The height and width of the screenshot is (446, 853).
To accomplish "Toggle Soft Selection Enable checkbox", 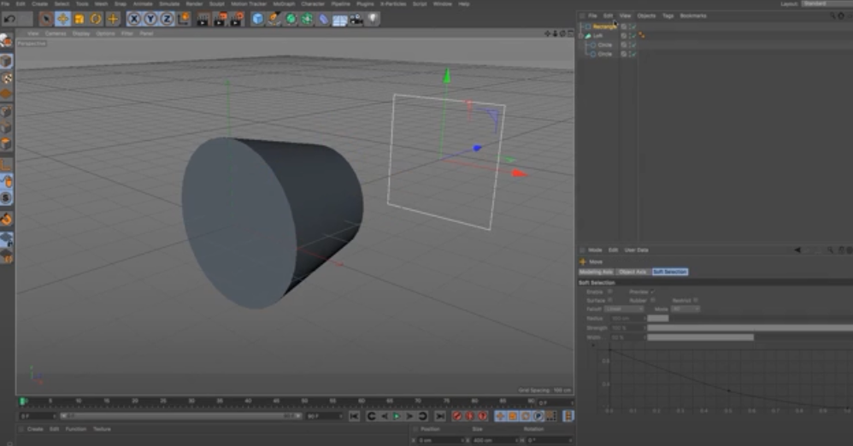I will tap(609, 292).
